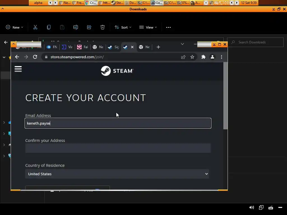Open the Ga... item in top taskbar

[157, 3]
